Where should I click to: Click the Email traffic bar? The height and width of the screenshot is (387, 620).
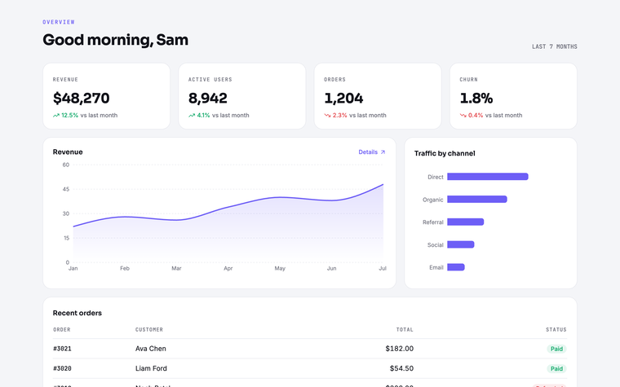point(456,267)
